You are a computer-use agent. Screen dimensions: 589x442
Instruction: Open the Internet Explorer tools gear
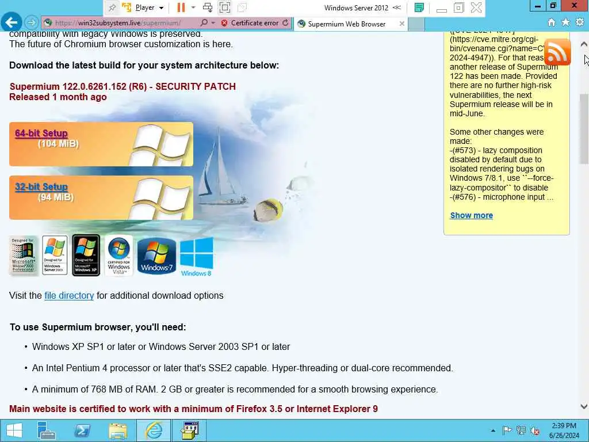click(x=580, y=22)
